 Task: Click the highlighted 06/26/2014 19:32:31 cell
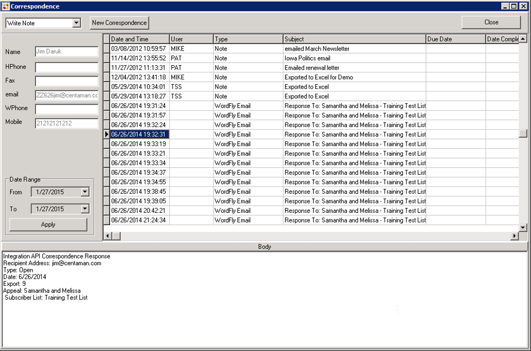click(x=140, y=134)
